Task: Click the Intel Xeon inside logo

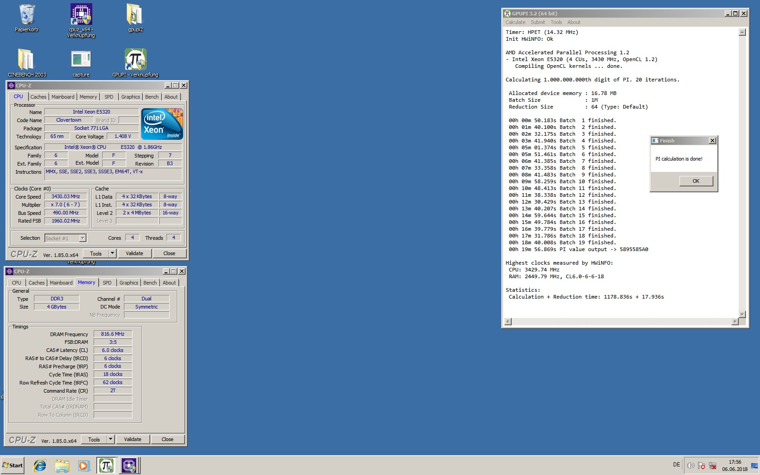Action: 162,123
